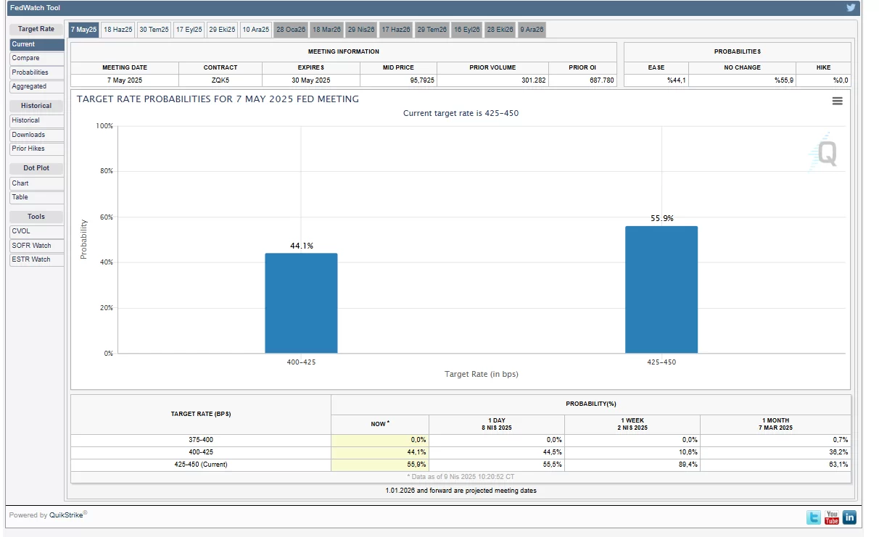Click the QuikStrike Q logo watermark
The width and height of the screenshot is (879, 537).
824,153
